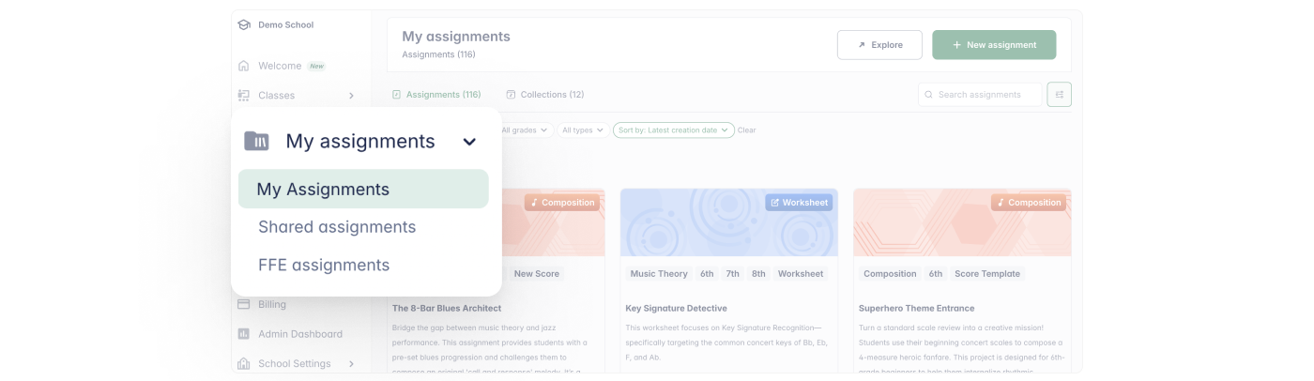Viewport: 1314px width, 381px height.
Task: Click the Explore button
Action: 879,45
